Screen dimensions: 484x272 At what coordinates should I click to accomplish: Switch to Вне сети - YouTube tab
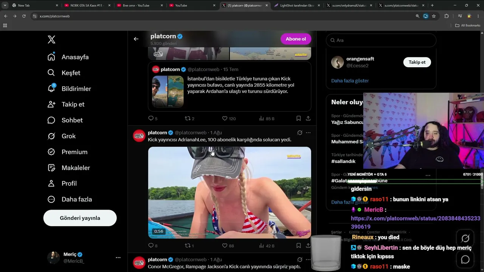click(x=140, y=5)
